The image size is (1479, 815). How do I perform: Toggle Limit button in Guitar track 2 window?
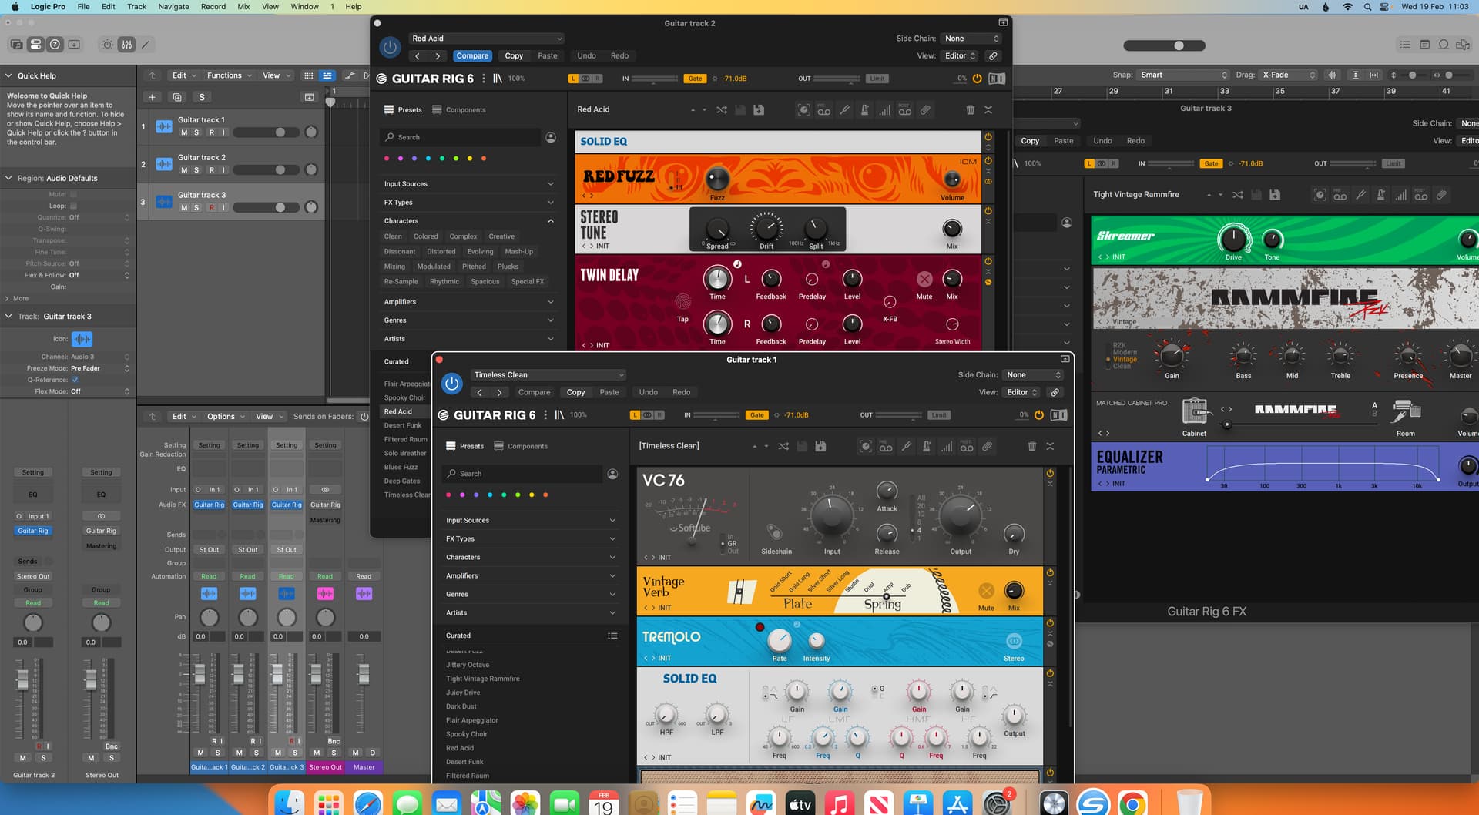click(x=877, y=79)
